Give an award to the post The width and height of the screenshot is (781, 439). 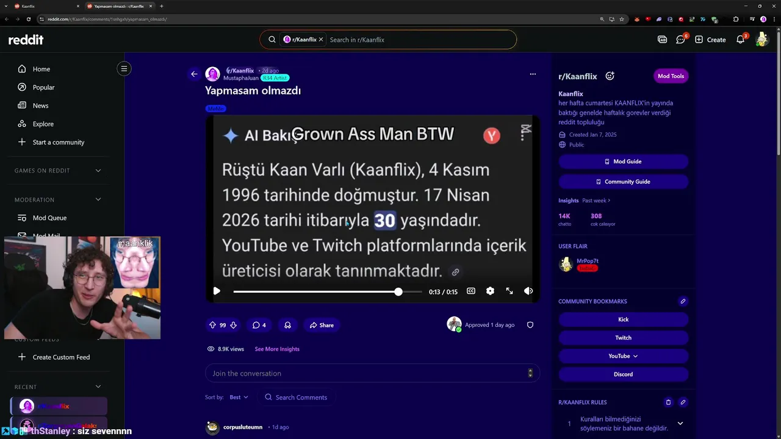pyautogui.click(x=287, y=325)
